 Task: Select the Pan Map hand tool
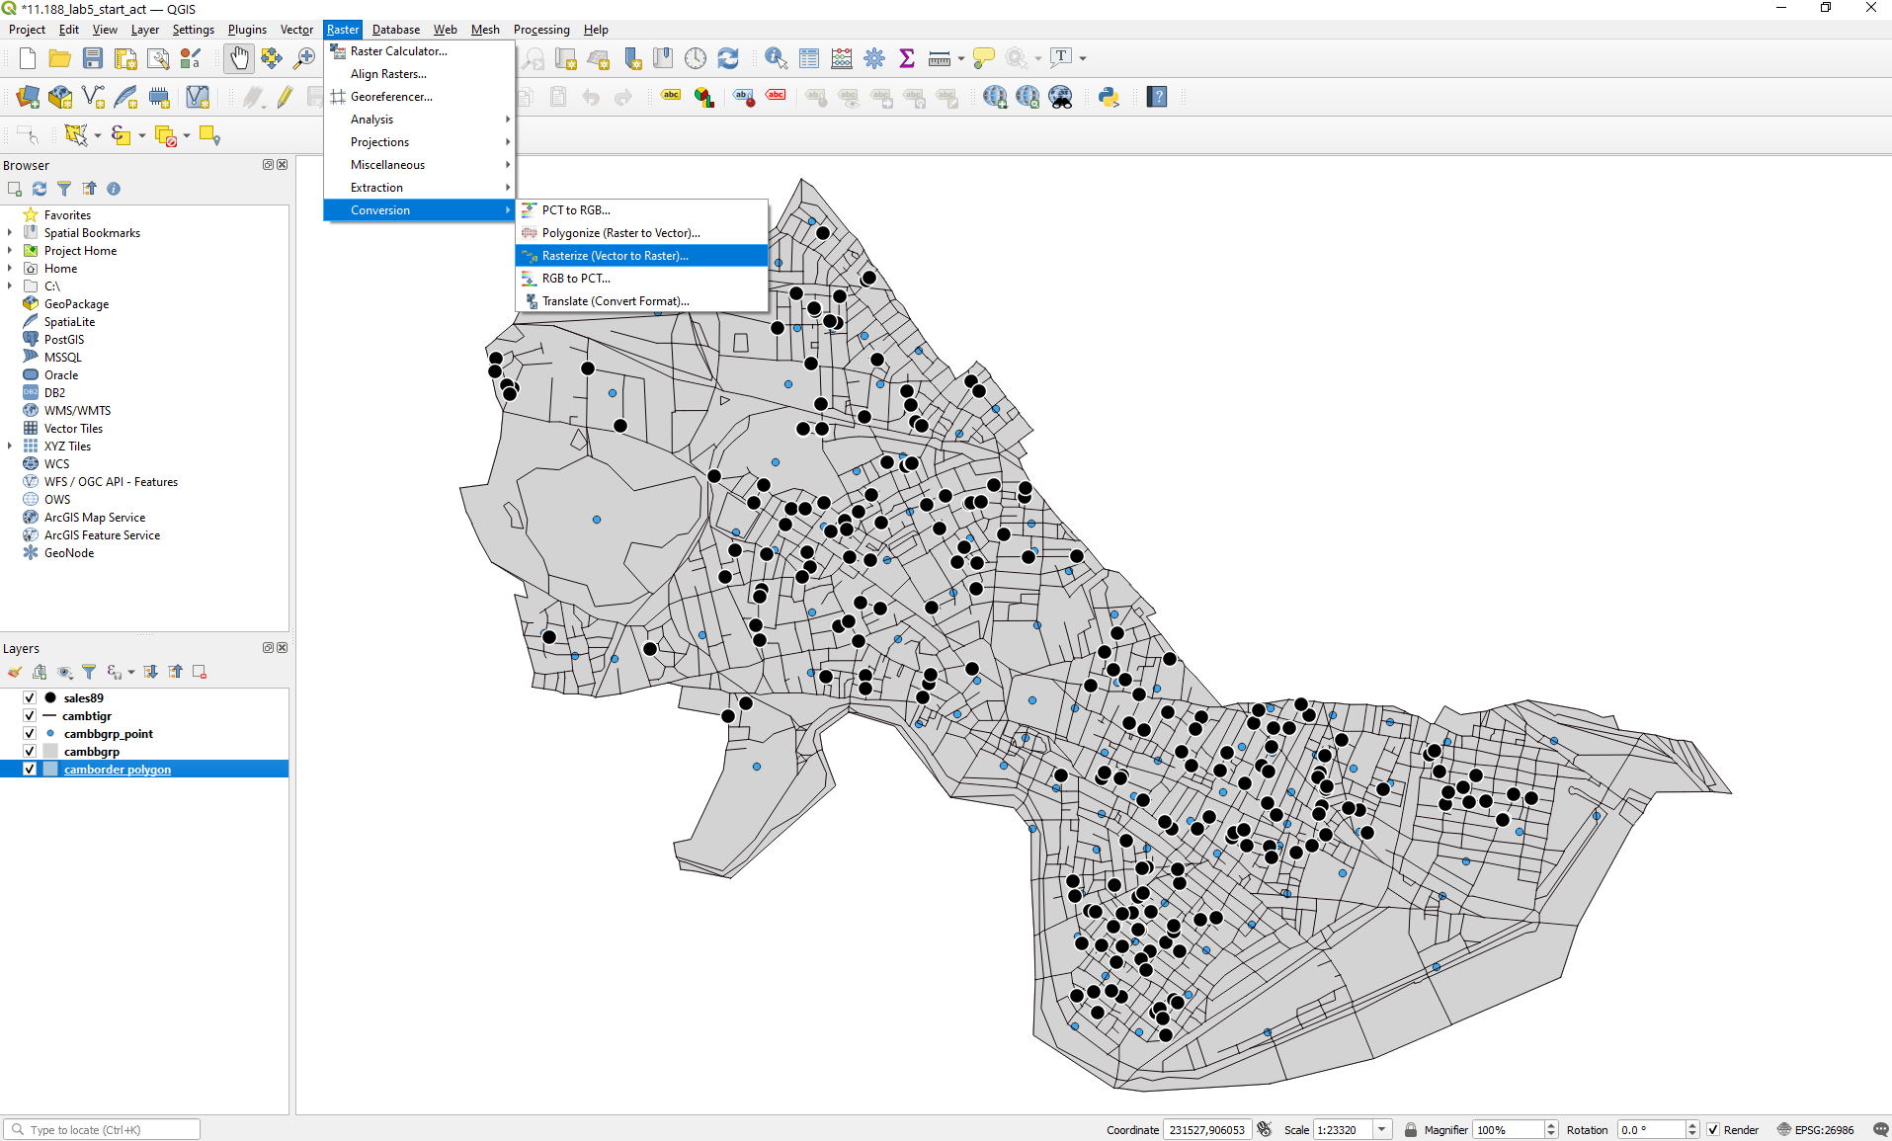(238, 59)
